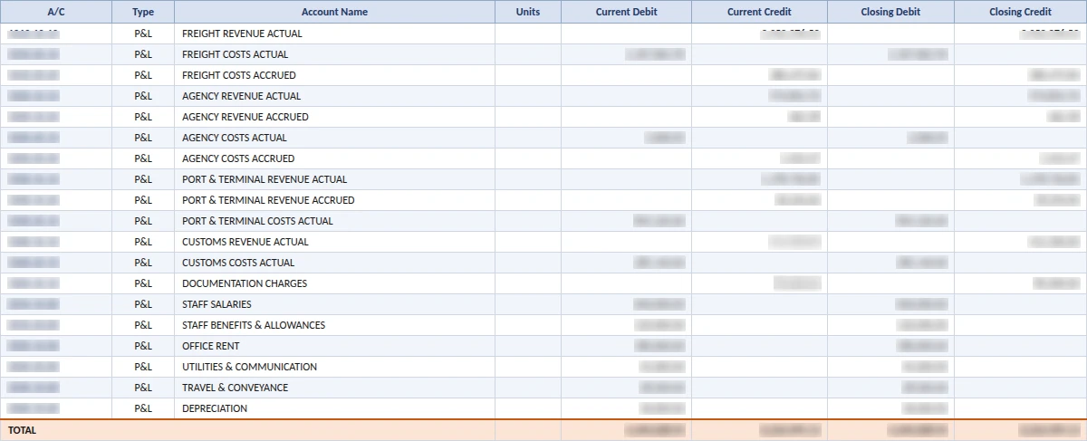The image size is (1087, 441).
Task: Select the FREIGHT COSTS ACTUAL account name
Action: coord(236,54)
